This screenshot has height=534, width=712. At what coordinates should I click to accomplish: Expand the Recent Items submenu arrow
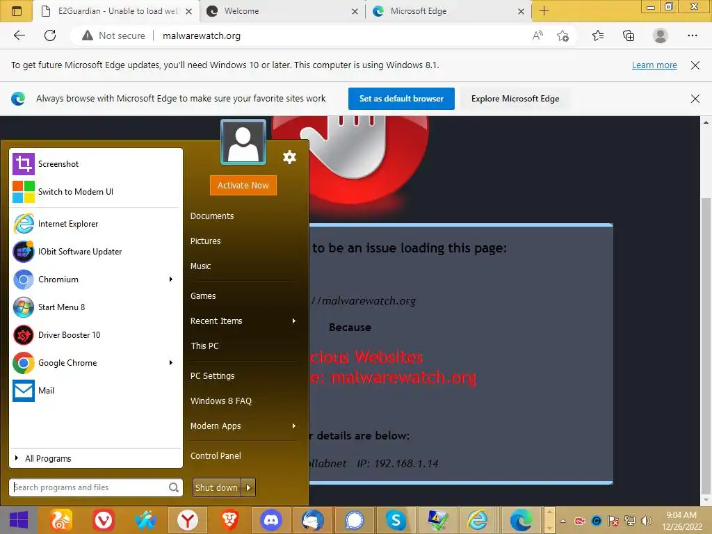(294, 321)
